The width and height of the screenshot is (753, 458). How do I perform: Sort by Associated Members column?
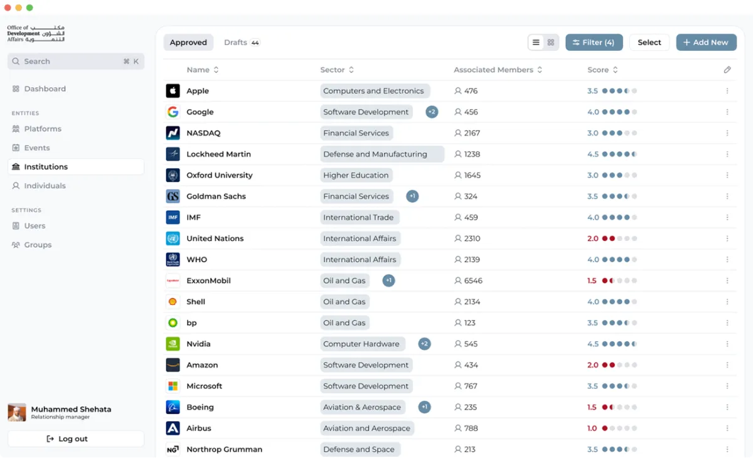tap(498, 70)
